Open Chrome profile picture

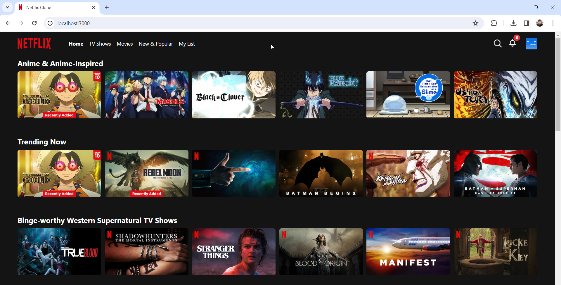540,23
